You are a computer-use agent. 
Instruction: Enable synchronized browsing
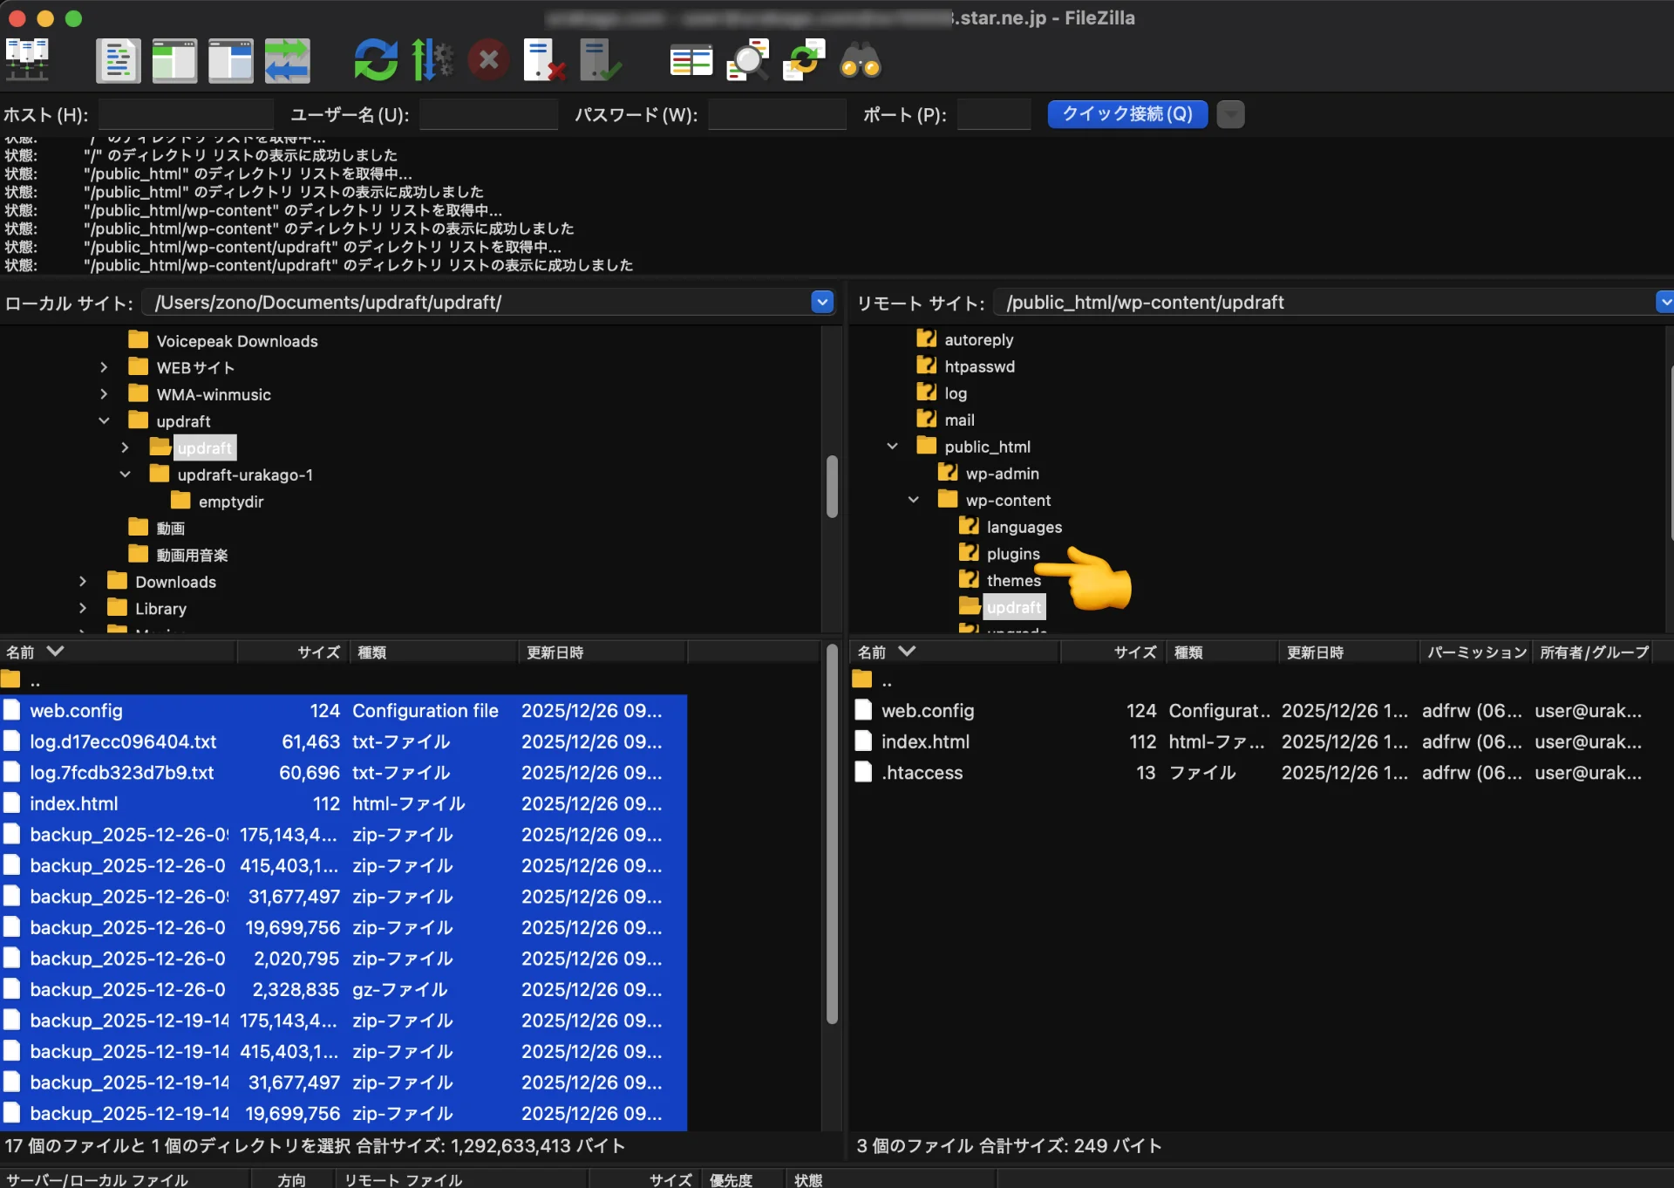click(x=803, y=59)
